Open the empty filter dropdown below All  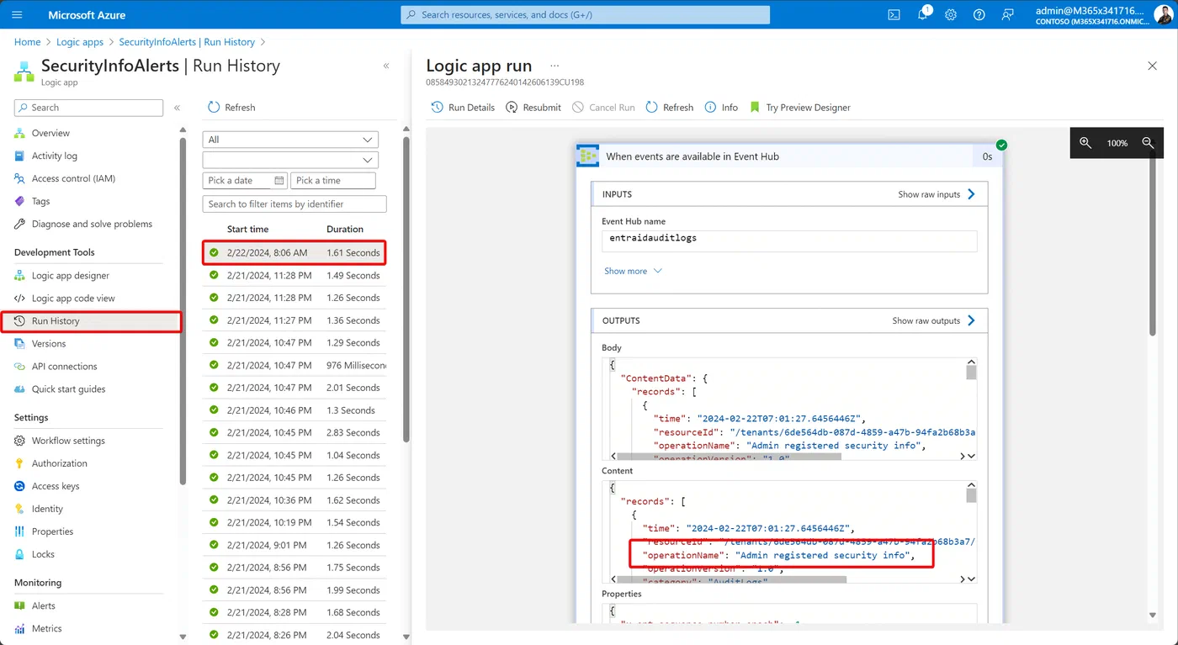pyautogui.click(x=290, y=160)
